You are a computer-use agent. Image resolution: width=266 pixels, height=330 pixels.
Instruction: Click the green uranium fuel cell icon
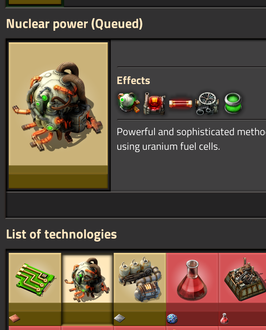point(233,103)
